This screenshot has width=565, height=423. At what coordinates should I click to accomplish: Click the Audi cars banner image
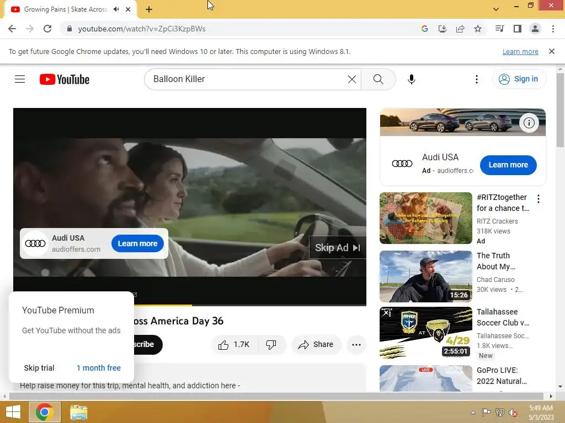coord(463,122)
